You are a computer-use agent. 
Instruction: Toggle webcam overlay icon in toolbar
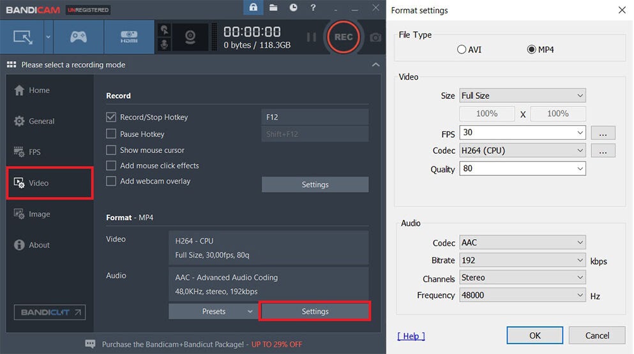(x=190, y=37)
